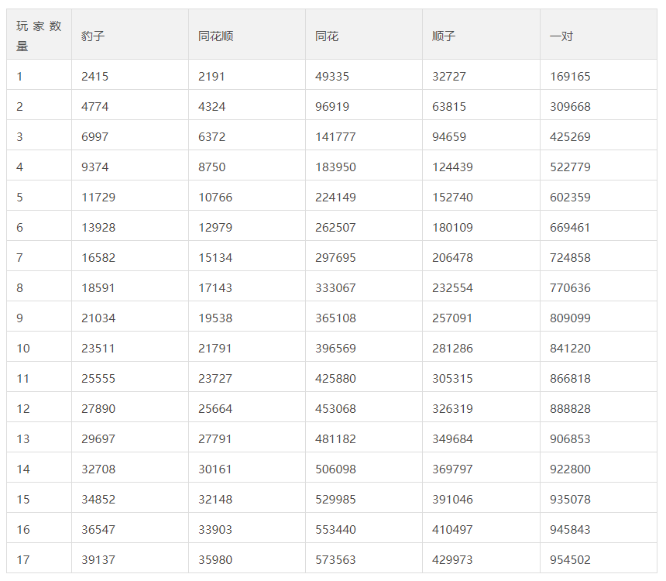Select the cell reading 15134
Viewport: 666px width, 581px height.
(x=215, y=258)
